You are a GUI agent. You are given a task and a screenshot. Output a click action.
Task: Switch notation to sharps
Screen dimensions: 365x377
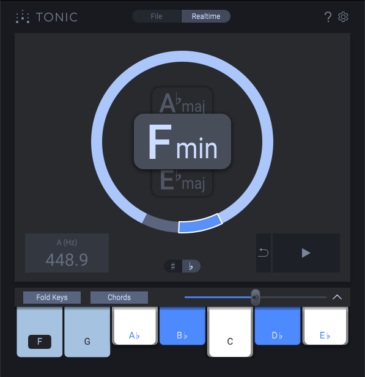(173, 266)
